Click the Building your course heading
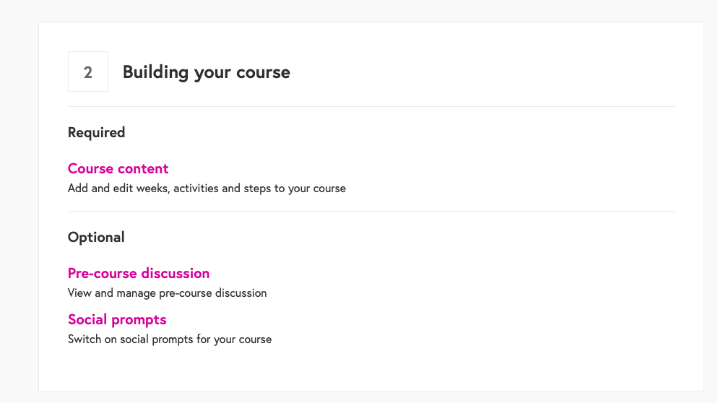718x403 pixels. coord(207,72)
